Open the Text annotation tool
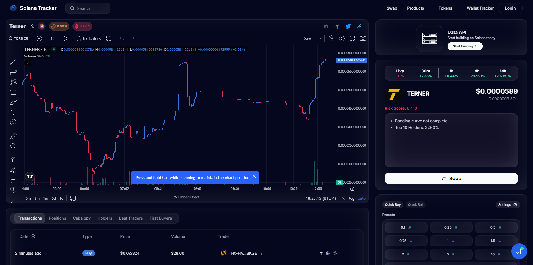Image resolution: width=533 pixels, height=265 pixels. [x=13, y=112]
